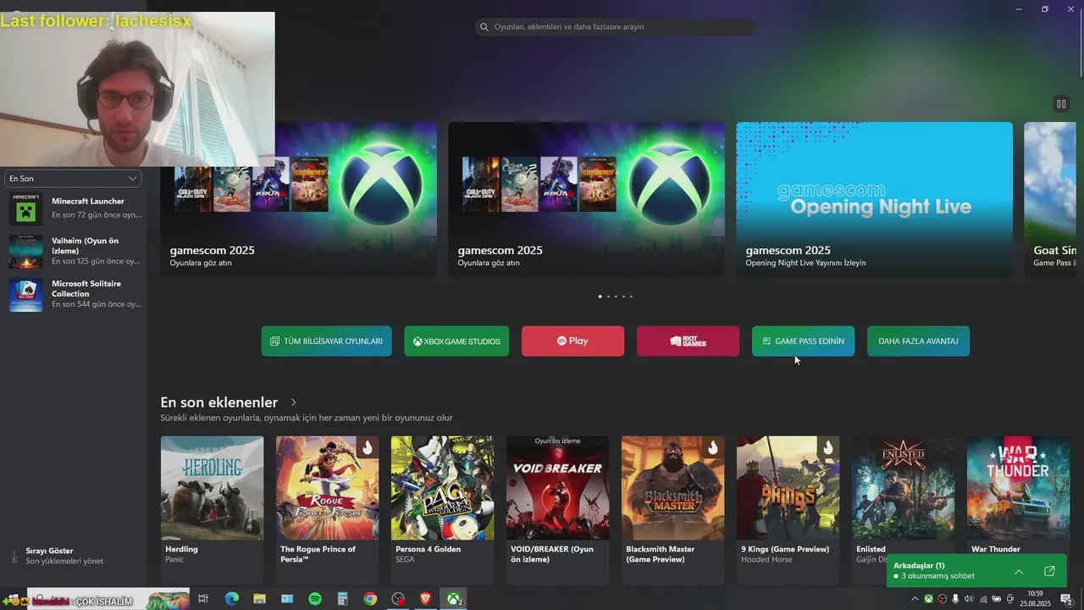Open gamescom Opening Night Live banner

pos(875,199)
